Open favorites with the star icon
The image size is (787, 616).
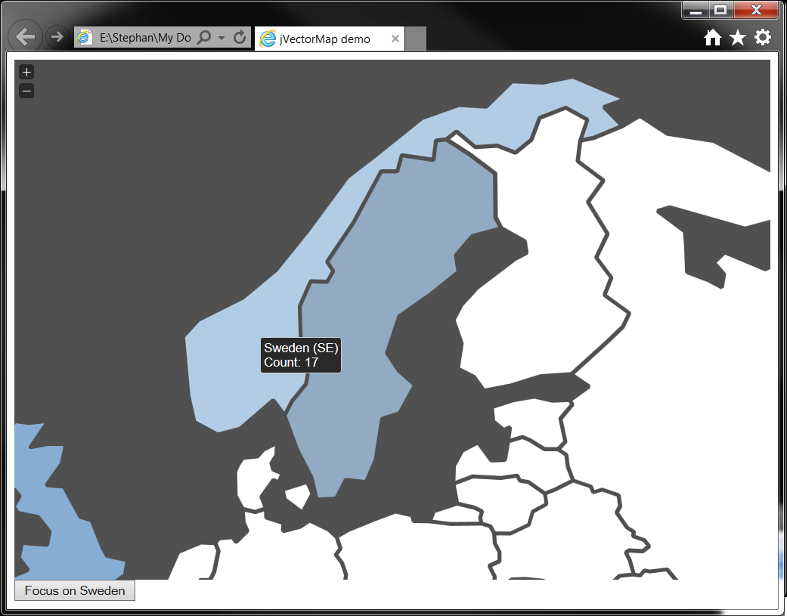click(737, 36)
